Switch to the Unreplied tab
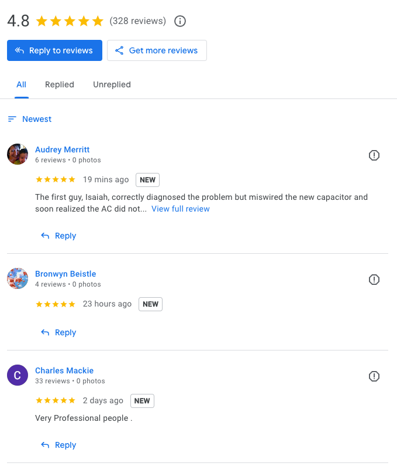 click(112, 84)
